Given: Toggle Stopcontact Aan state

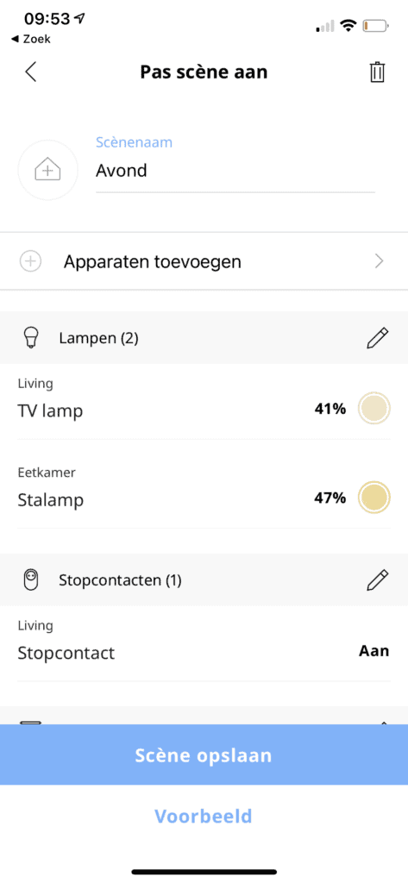Looking at the screenshot, I should [374, 651].
